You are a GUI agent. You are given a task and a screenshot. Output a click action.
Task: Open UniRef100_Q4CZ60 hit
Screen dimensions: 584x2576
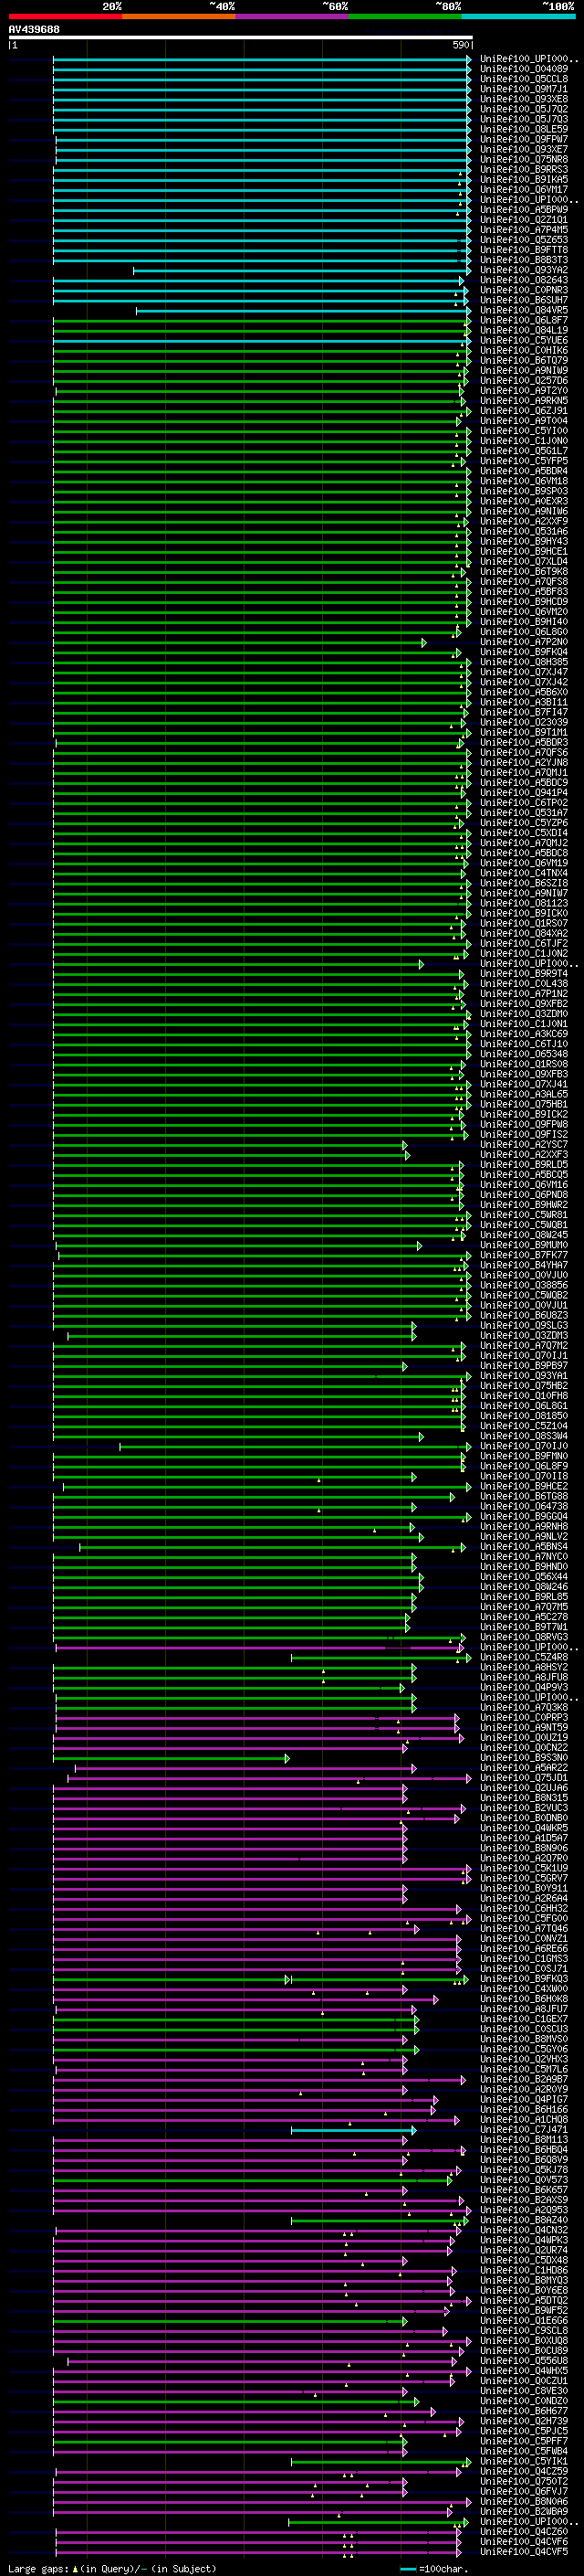[524, 2531]
